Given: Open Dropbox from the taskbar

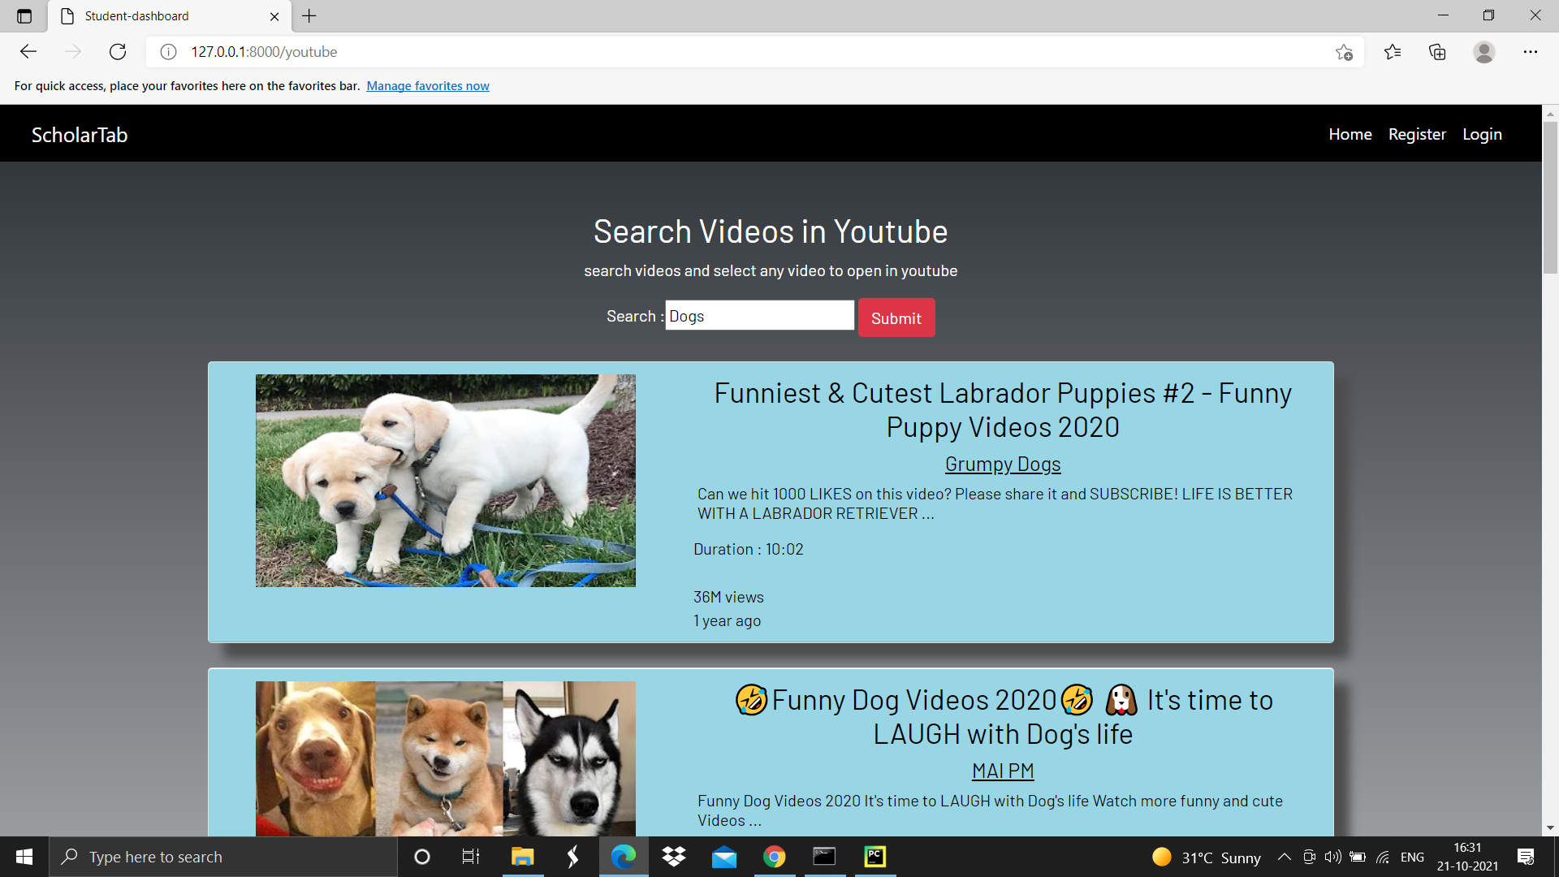Looking at the screenshot, I should 673,857.
